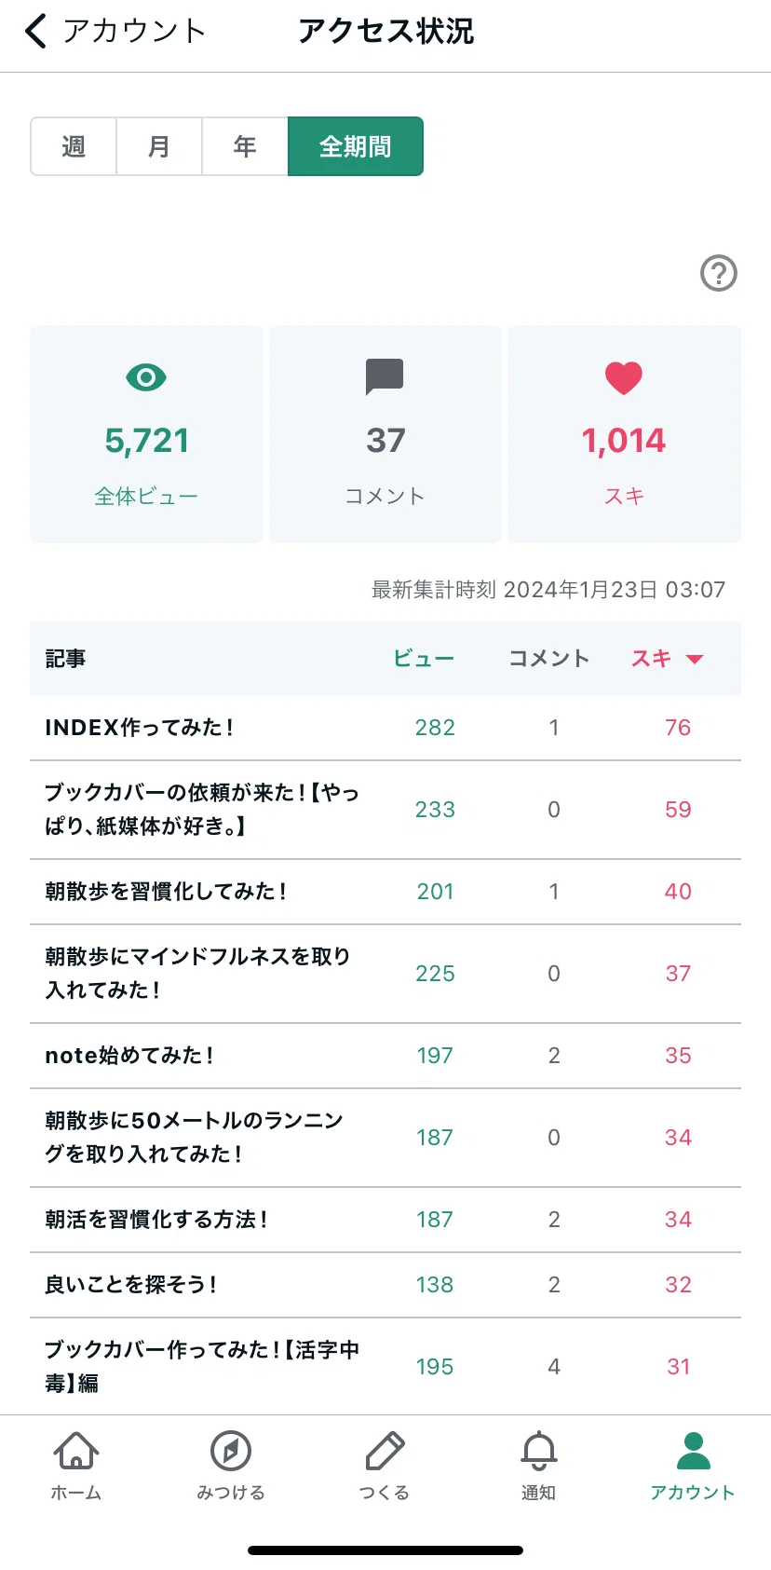Image resolution: width=771 pixels, height=1570 pixels.
Task: Select the 全期間 period tab
Action: click(356, 146)
